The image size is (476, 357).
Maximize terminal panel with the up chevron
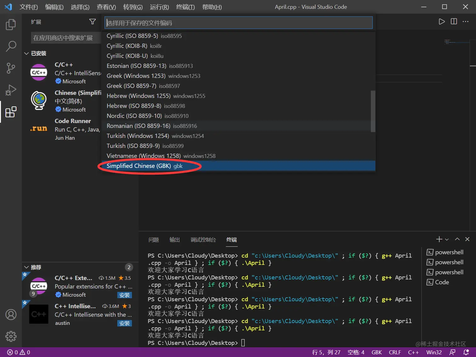pyautogui.click(x=457, y=239)
